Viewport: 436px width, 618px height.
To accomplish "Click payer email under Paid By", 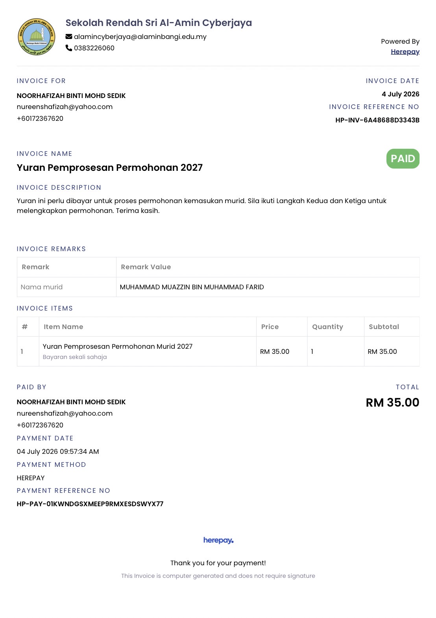I will click(x=65, y=413).
